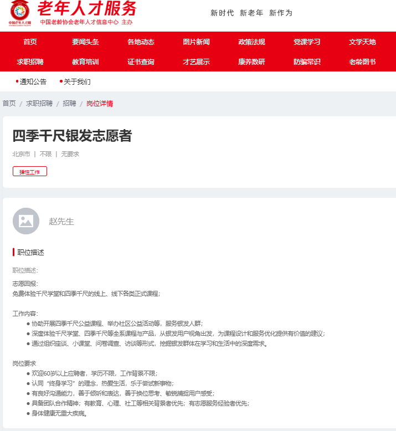Open 要闻头条 in the red navbar
The height and width of the screenshot is (431, 396).
(85, 42)
